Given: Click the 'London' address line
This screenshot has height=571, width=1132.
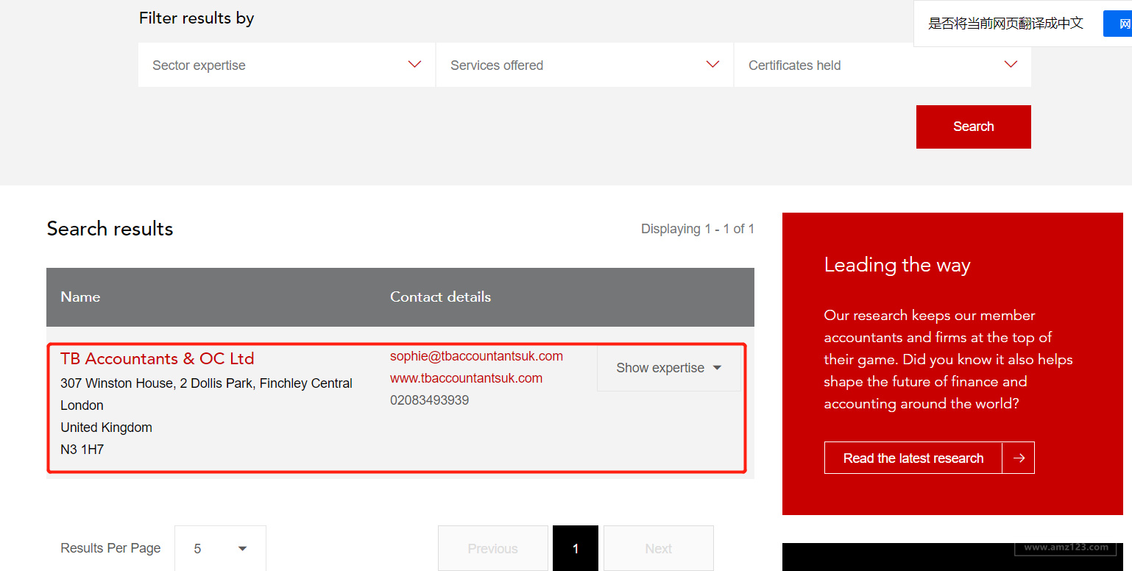Looking at the screenshot, I should 82,405.
